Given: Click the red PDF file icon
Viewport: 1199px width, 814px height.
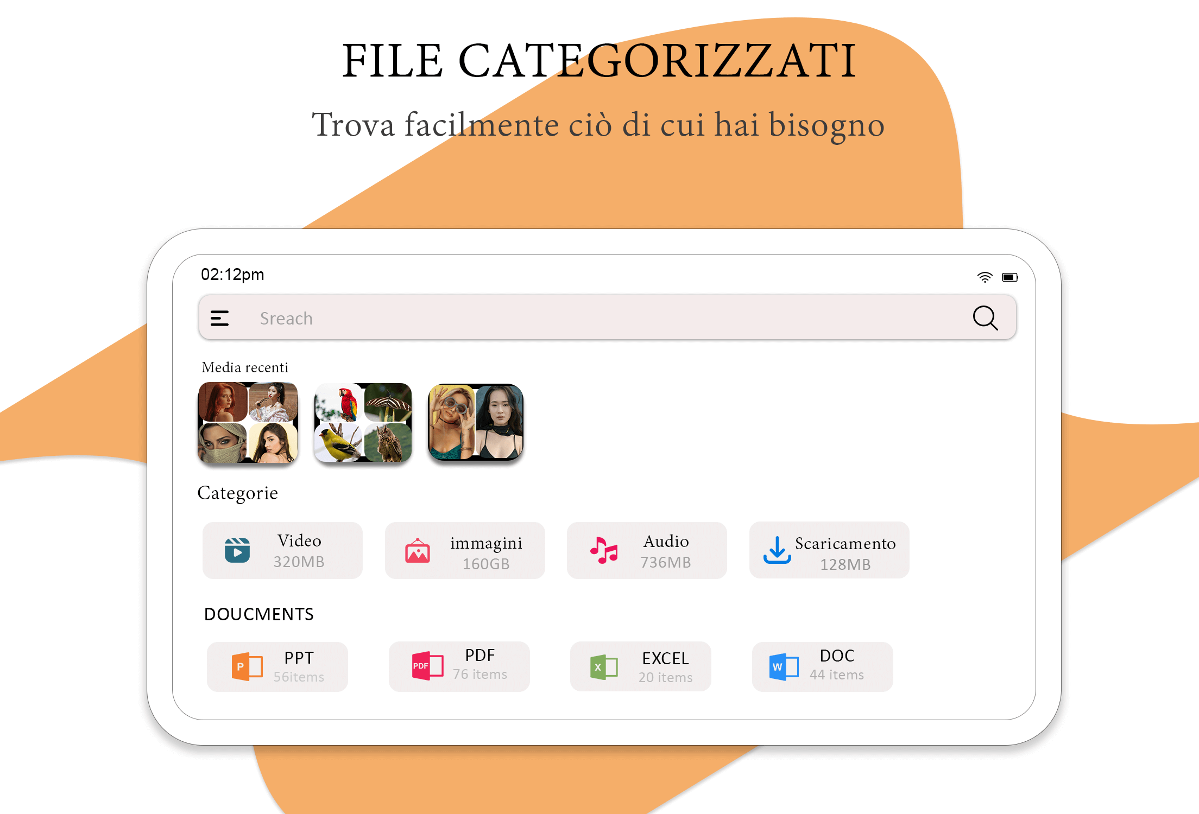Looking at the screenshot, I should coord(428,666).
